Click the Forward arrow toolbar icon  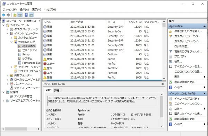coord(8,15)
